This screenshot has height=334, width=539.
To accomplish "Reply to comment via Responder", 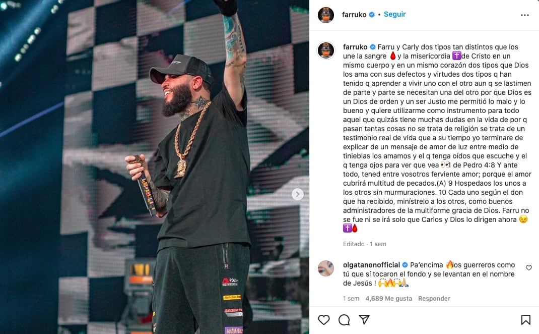I will pyautogui.click(x=434, y=299).
